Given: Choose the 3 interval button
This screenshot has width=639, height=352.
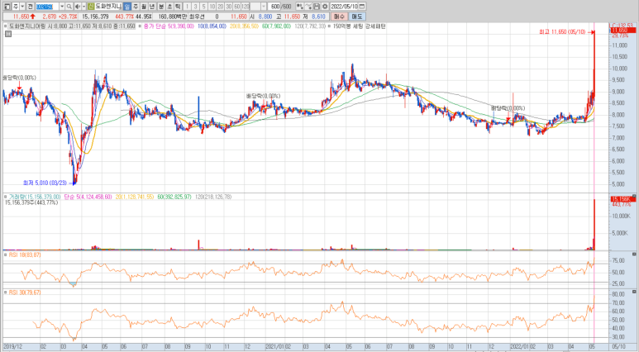Looking at the screenshot, I should [195, 7].
